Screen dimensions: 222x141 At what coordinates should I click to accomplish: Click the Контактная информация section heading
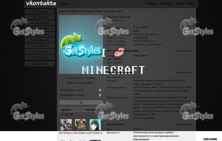click(x=123, y=51)
